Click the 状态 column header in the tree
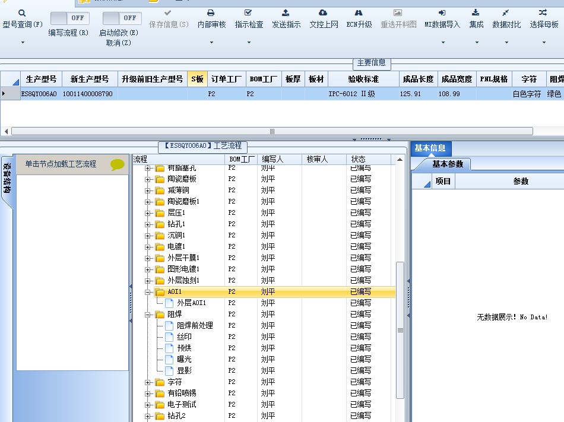The height and width of the screenshot is (422, 564). pos(369,159)
